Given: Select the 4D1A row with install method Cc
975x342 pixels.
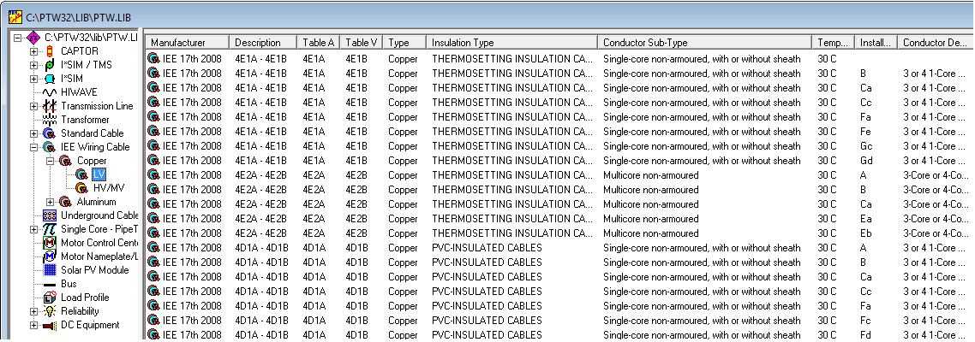Looking at the screenshot, I should tap(559, 291).
